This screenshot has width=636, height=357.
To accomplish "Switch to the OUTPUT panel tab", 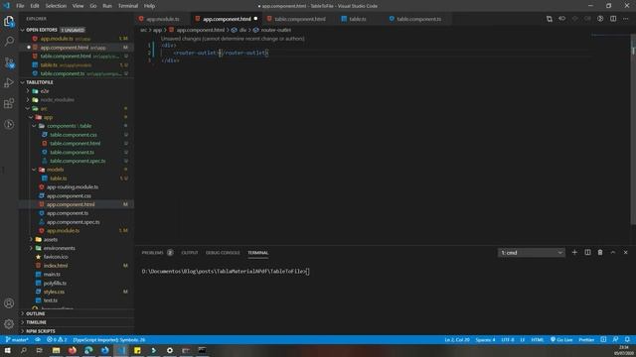I will [x=190, y=253].
